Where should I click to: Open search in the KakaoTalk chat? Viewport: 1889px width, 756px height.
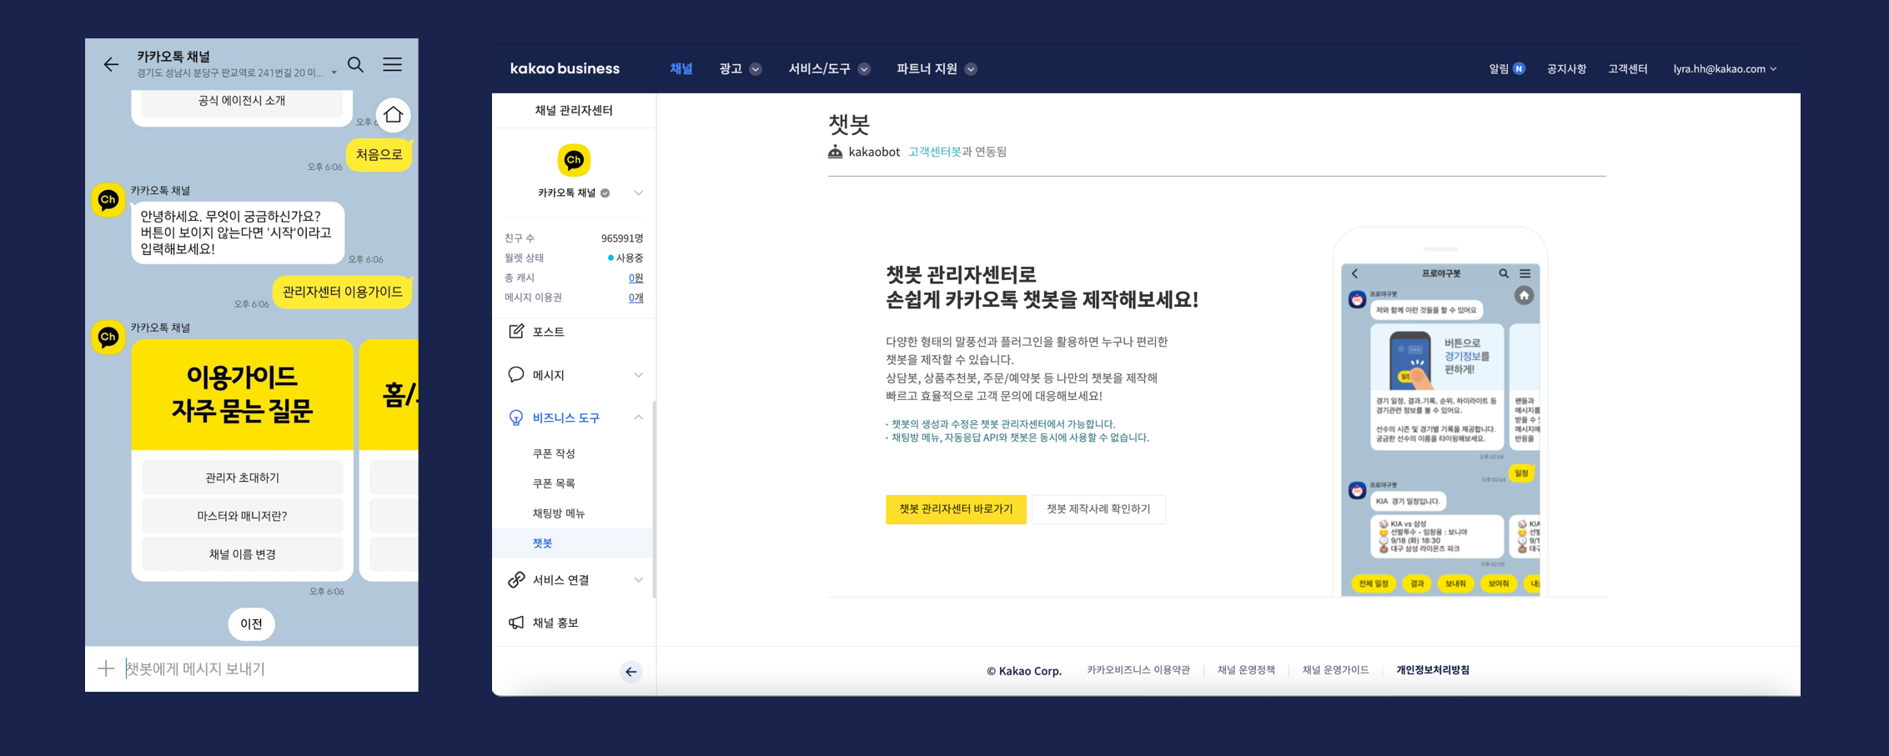click(355, 64)
